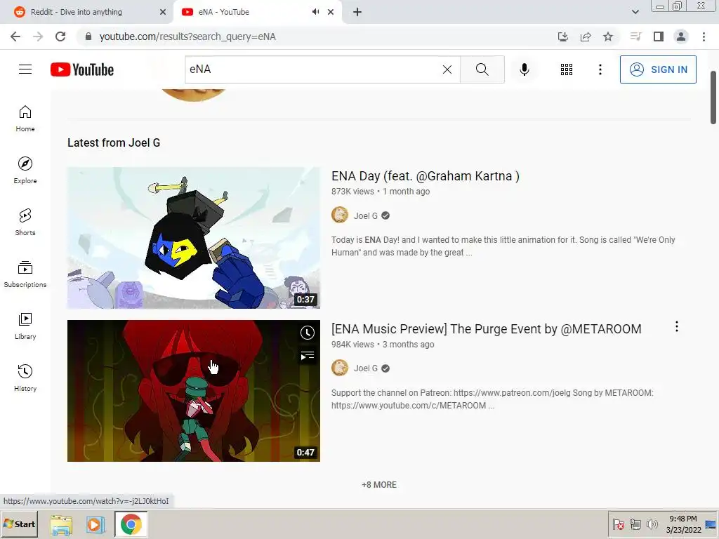Image resolution: width=719 pixels, height=539 pixels.
Task: Open the YouTube guide hamburger menu
Action: pos(25,69)
